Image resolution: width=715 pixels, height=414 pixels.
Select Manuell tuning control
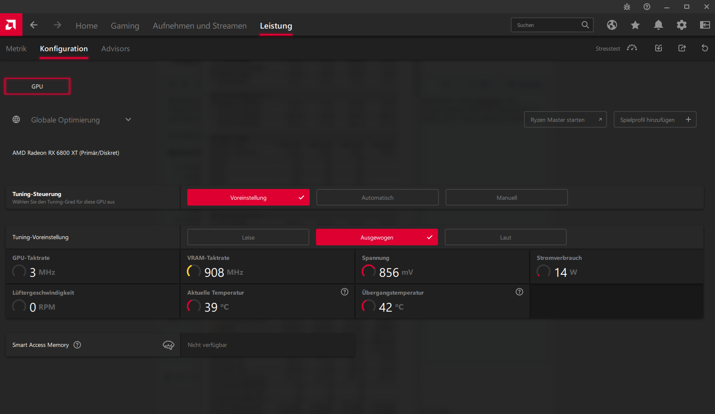click(x=507, y=197)
